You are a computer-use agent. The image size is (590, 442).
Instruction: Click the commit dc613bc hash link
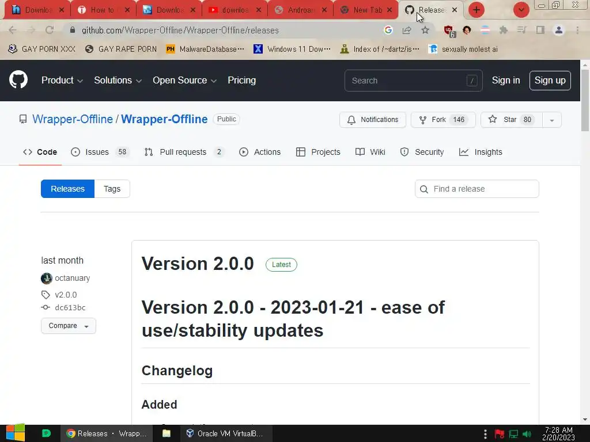70,307
